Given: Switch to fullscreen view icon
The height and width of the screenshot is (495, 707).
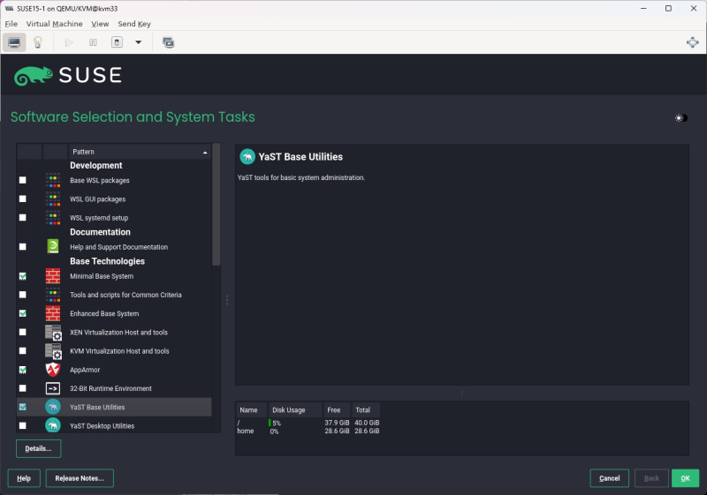Looking at the screenshot, I should point(693,42).
